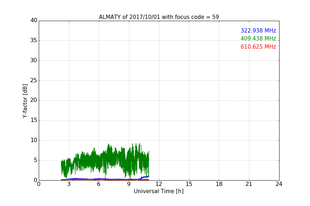Click the y-axis tick label 10
Image resolution: width=310 pixels, height=206 pixels.
coord(34,140)
